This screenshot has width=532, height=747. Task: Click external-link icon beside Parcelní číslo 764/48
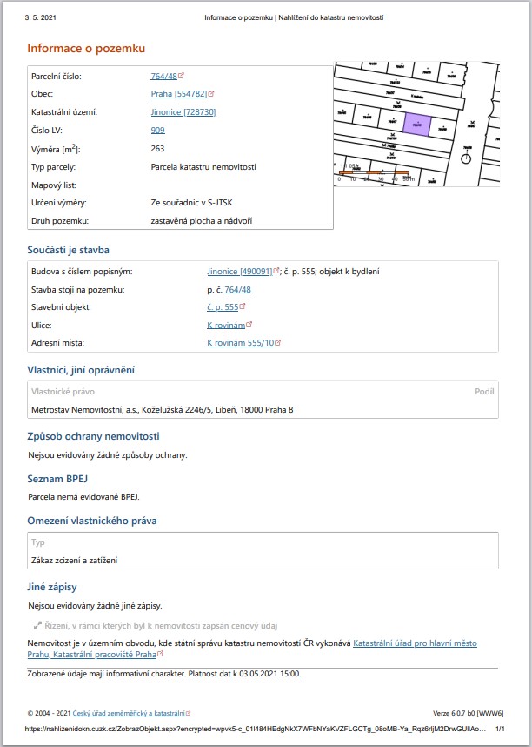[x=181, y=76]
